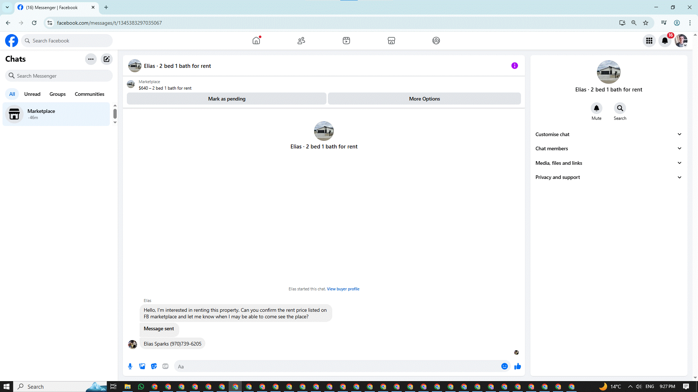Open WhatsApp from the taskbar
Image resolution: width=698 pixels, height=392 pixels.
pyautogui.click(x=141, y=387)
